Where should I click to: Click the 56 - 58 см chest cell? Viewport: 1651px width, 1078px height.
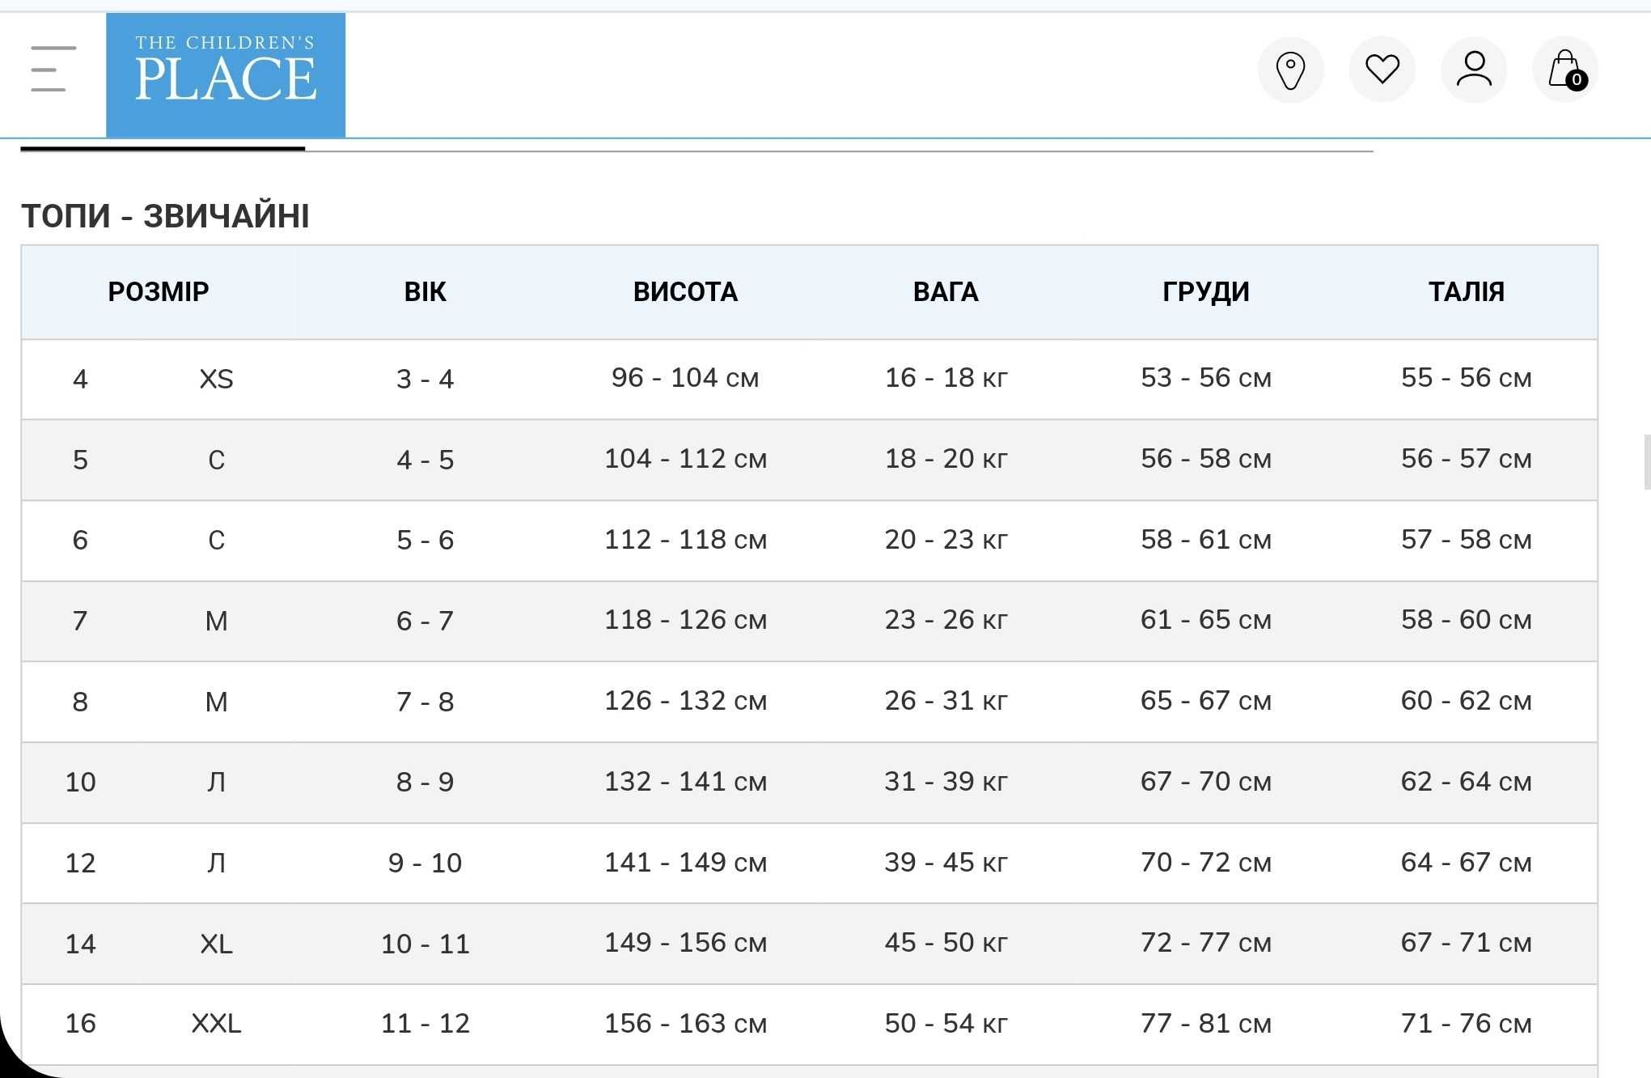point(1206,458)
